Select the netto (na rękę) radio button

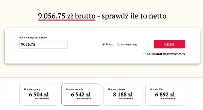click(x=118, y=44)
